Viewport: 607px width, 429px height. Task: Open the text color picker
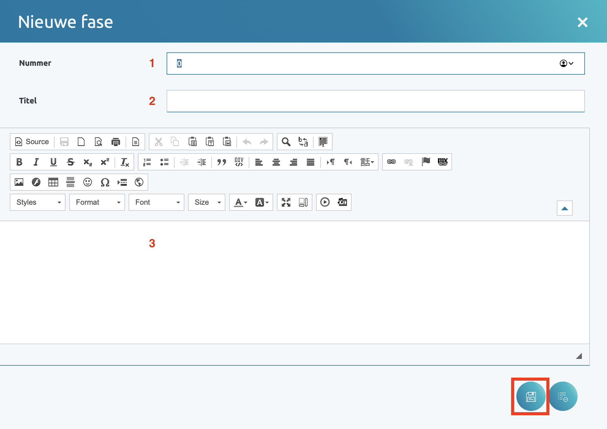240,202
